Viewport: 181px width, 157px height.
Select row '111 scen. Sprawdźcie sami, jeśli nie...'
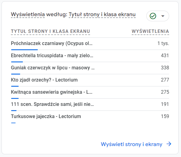coord(90,104)
